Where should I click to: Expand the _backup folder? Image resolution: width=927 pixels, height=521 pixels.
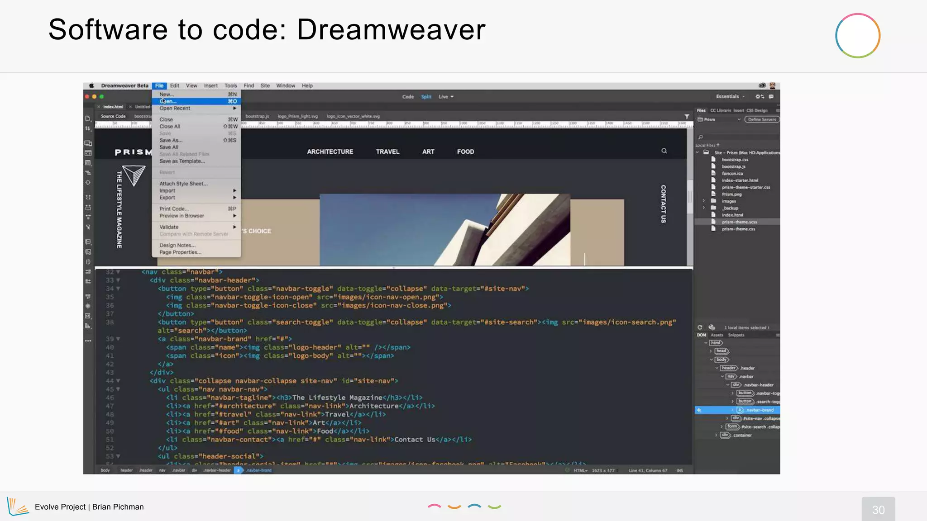(x=703, y=208)
